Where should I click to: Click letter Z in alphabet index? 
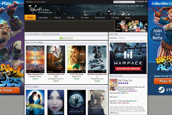pos(146,41)
